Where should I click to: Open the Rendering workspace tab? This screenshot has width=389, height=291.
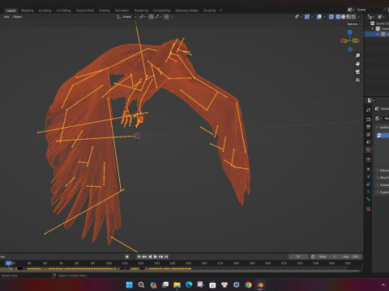(141, 11)
